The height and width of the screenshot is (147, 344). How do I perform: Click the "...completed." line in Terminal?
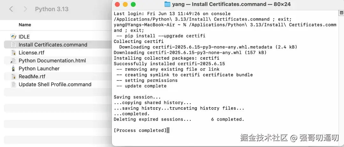(132, 114)
